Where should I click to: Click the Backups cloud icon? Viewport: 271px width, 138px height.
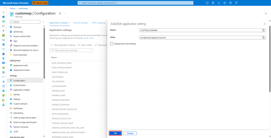11,99
